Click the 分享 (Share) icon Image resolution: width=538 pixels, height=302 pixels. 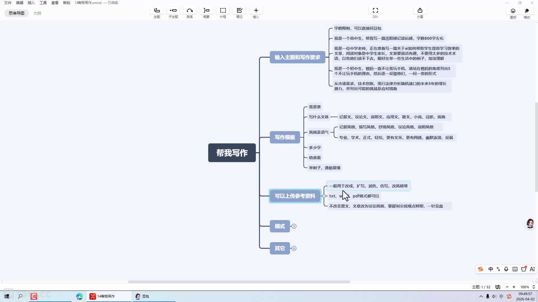click(x=420, y=11)
